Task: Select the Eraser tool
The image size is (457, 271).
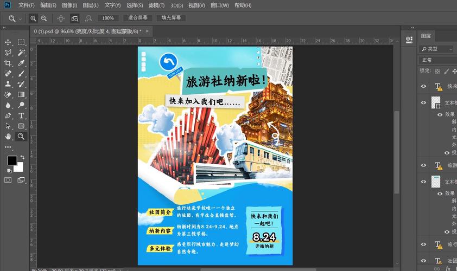Action: 8,95
